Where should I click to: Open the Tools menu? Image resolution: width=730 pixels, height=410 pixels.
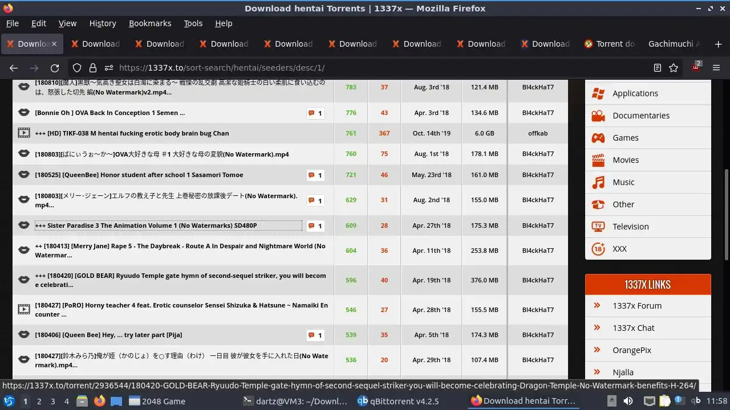coord(193,23)
